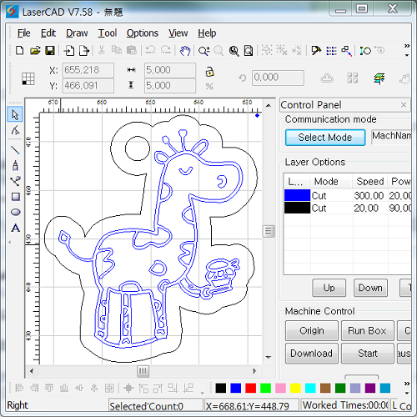The height and width of the screenshot is (417, 417).
Task: Pick the pink palette color
Action: [x=280, y=388]
